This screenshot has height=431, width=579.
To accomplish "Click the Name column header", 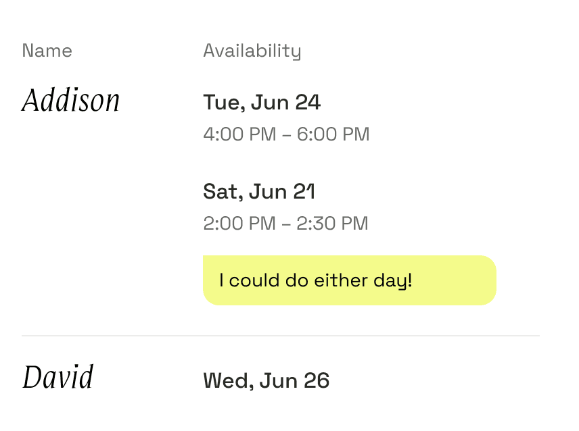I will pos(47,51).
